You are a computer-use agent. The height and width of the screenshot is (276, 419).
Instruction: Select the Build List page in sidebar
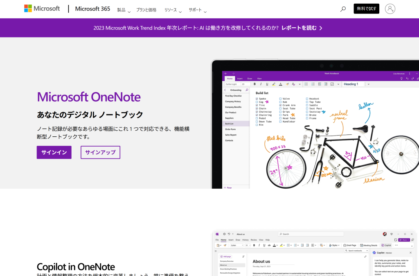(236, 124)
